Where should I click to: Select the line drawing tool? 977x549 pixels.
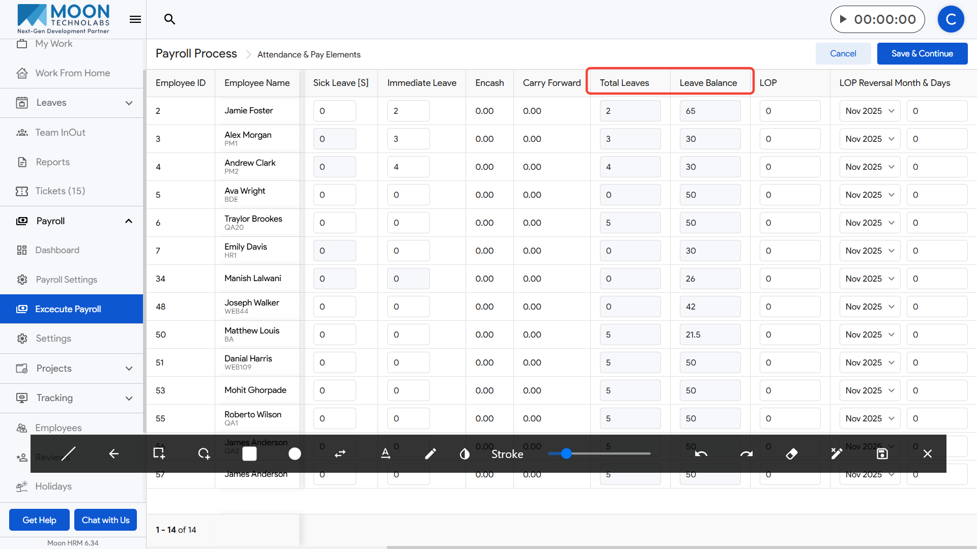coord(68,453)
